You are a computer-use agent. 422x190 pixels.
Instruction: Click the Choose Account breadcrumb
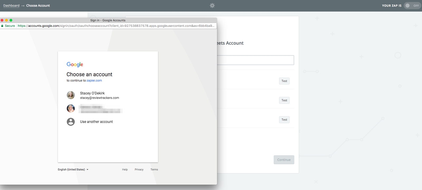[x=38, y=6]
